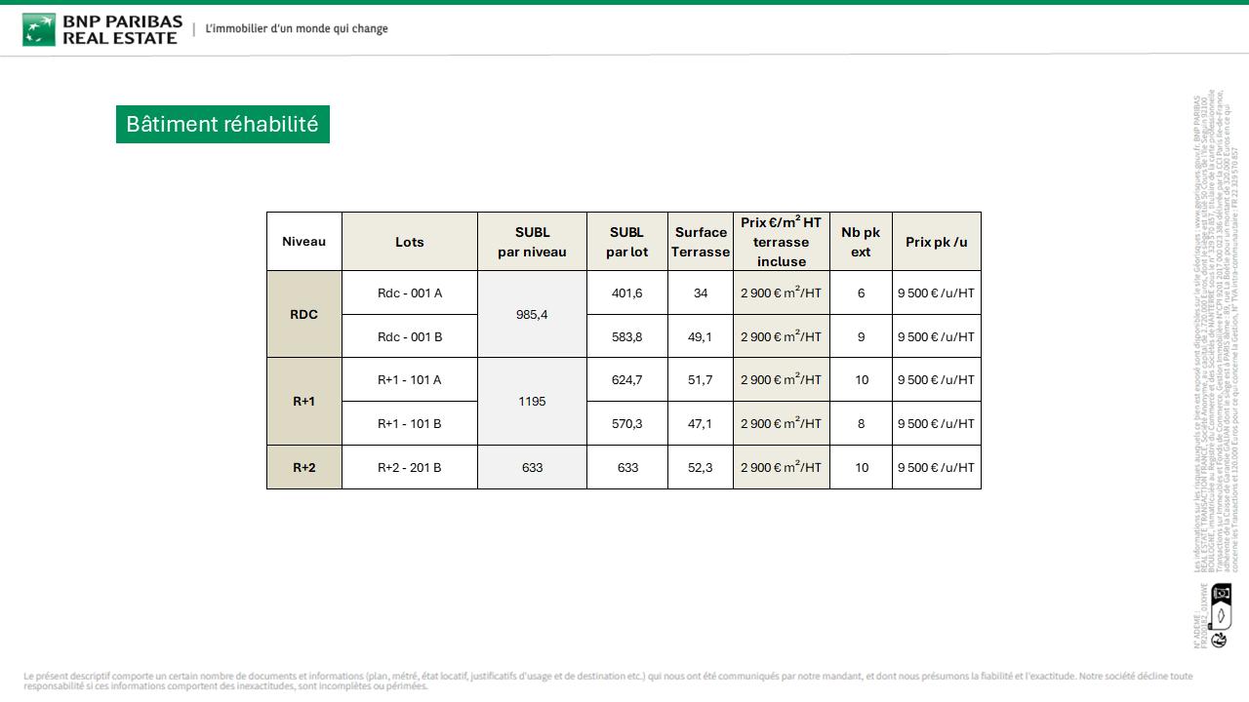The height and width of the screenshot is (702, 1249).
Task: Select terrace surface '51,7'
Action: coord(701,379)
